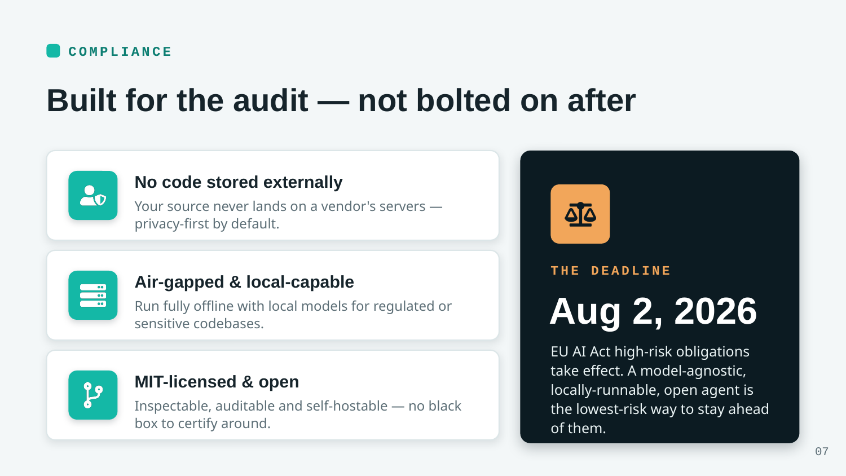
Task: Select the 'No code stored externally' heading
Action: [239, 182]
